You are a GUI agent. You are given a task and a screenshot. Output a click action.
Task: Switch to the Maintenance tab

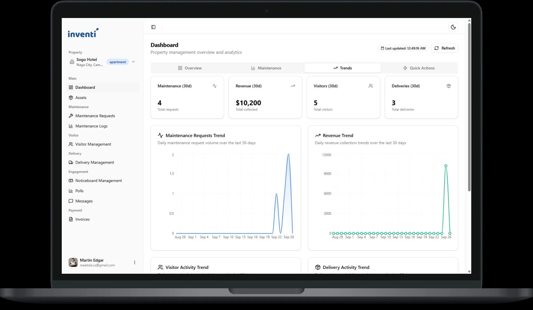(x=266, y=68)
